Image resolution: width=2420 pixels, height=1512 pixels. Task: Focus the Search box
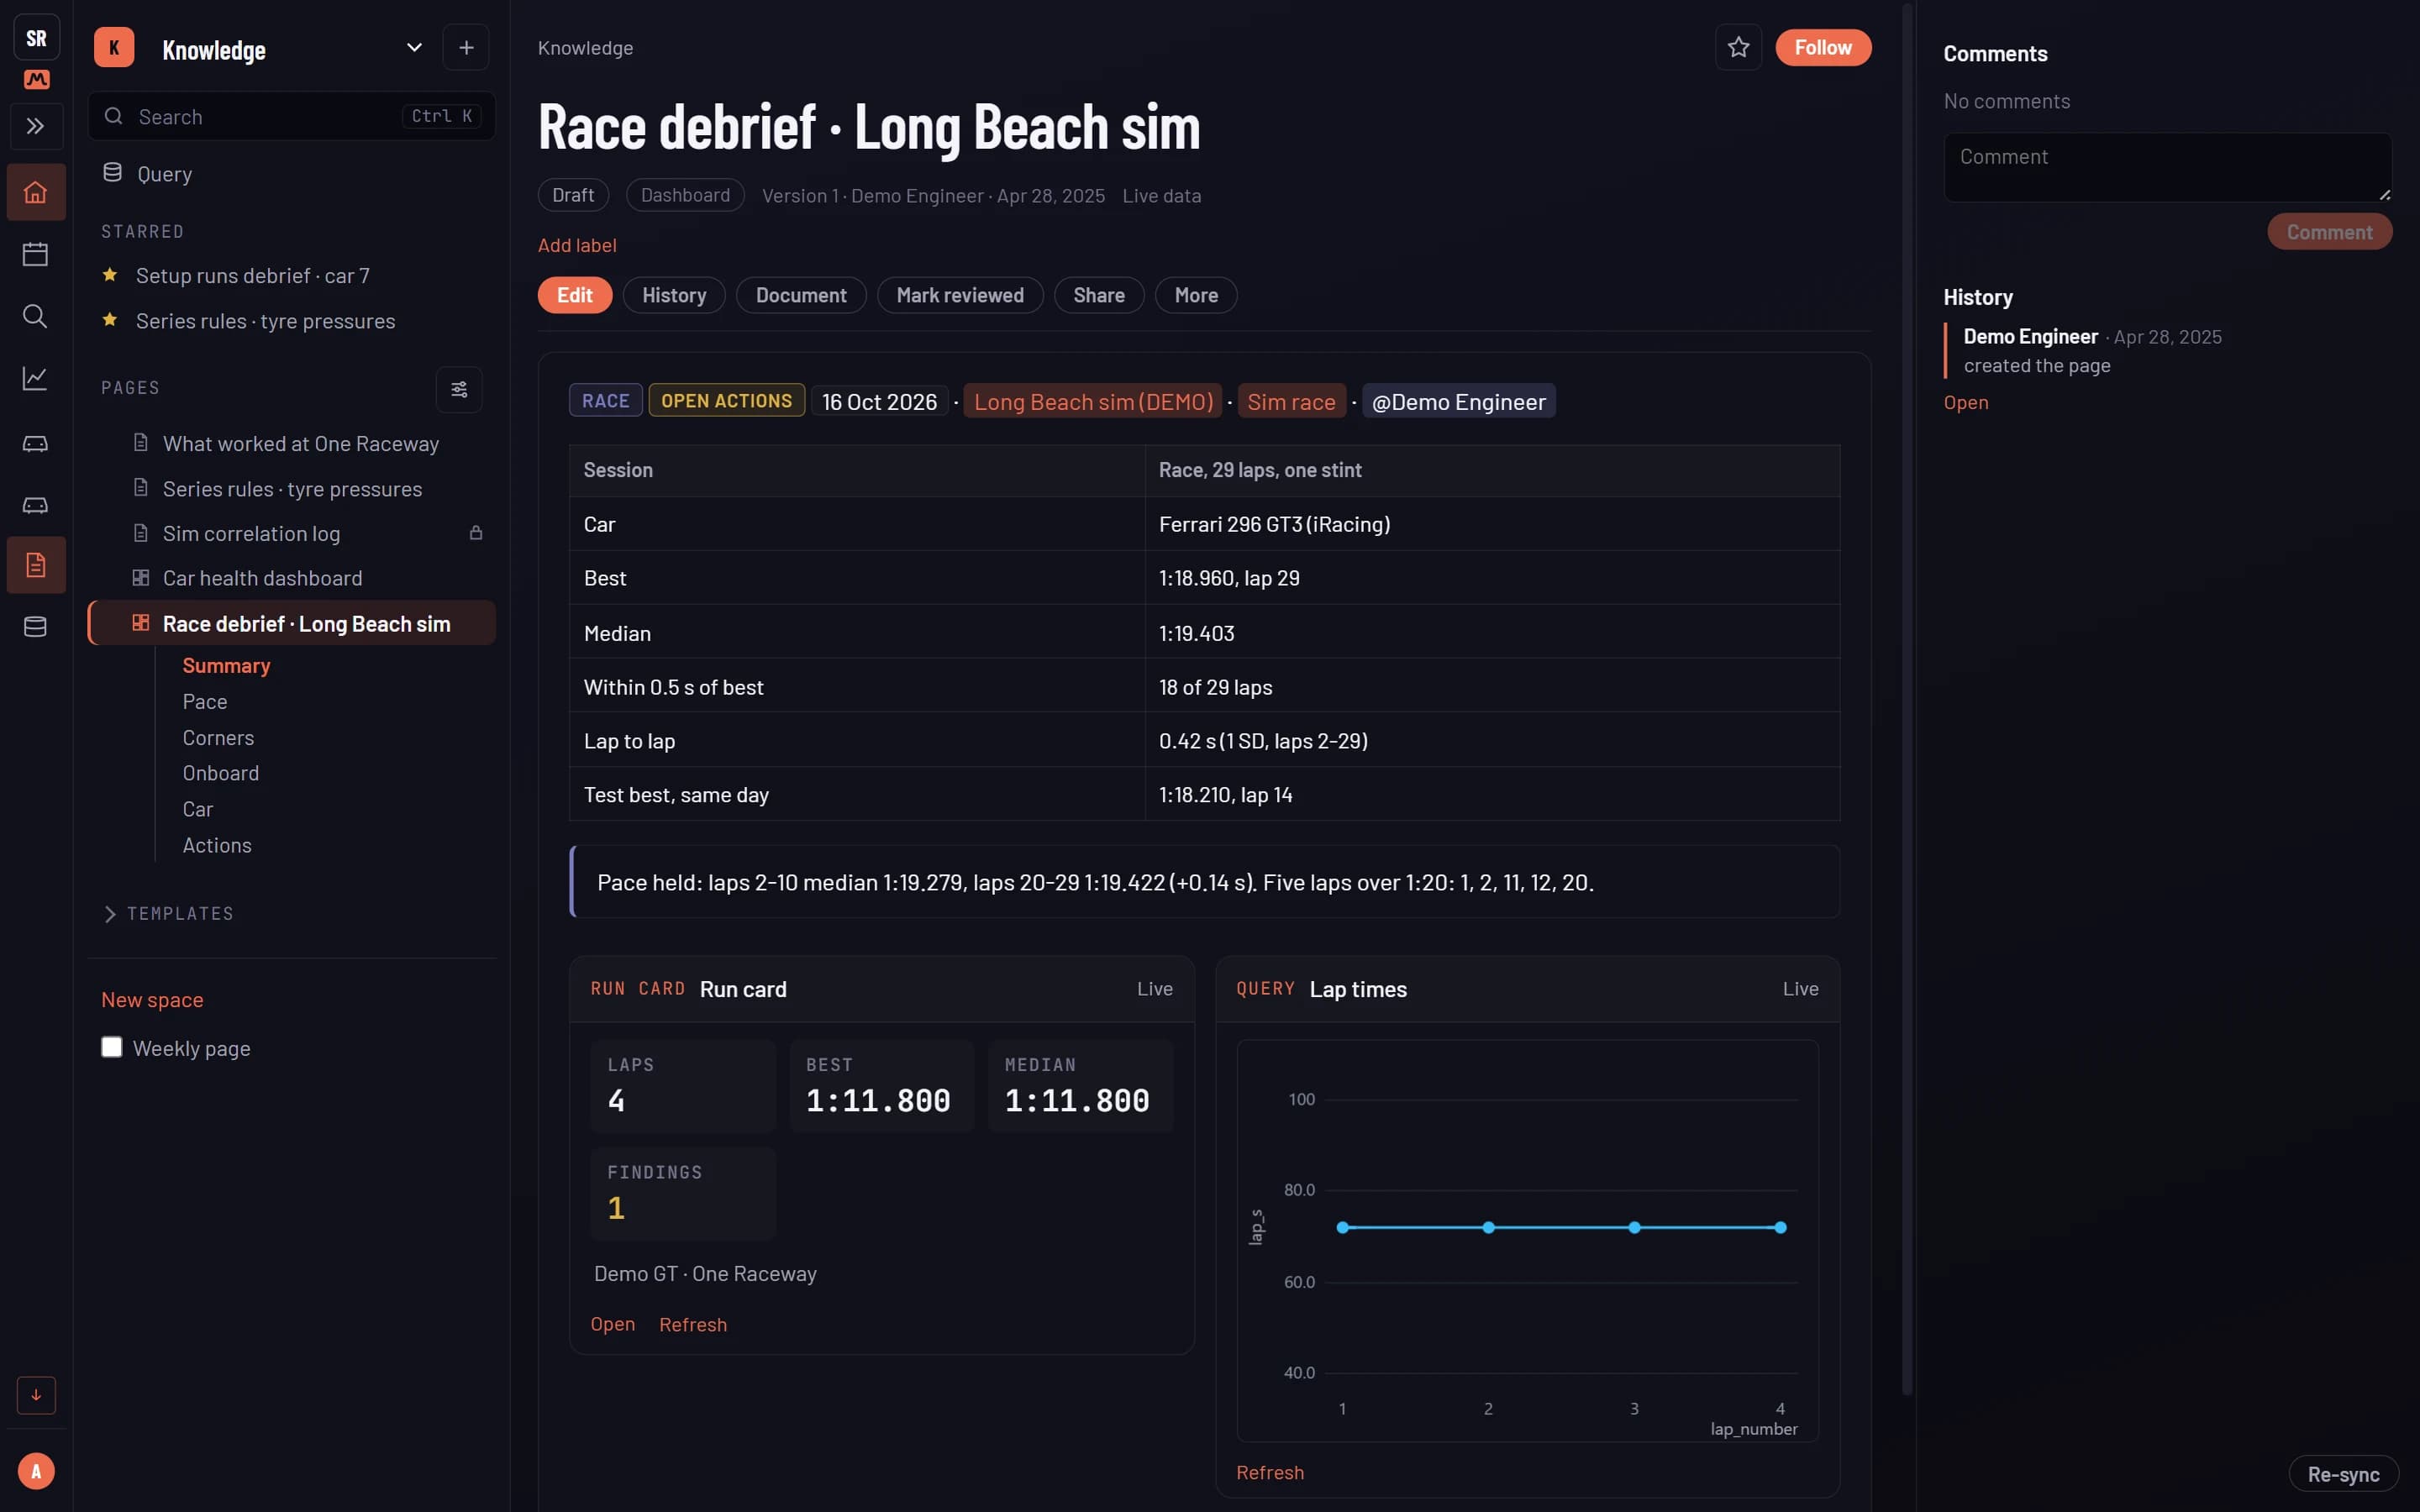[291, 116]
